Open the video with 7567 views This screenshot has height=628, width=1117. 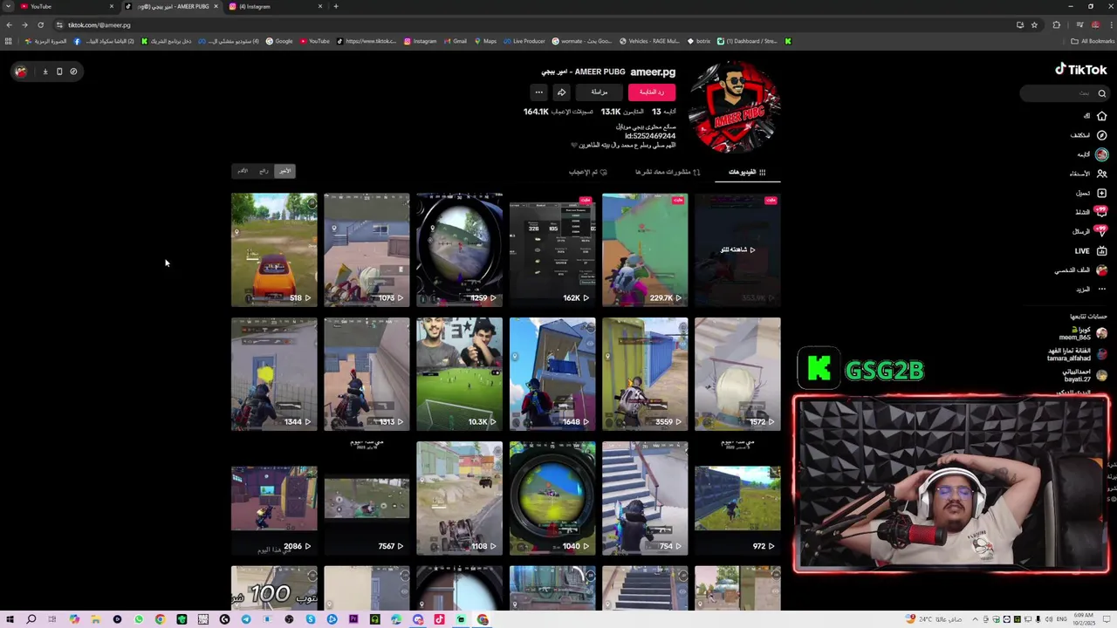click(367, 499)
